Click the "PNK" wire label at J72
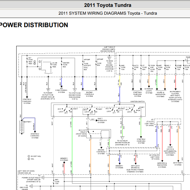 click(169, 130)
